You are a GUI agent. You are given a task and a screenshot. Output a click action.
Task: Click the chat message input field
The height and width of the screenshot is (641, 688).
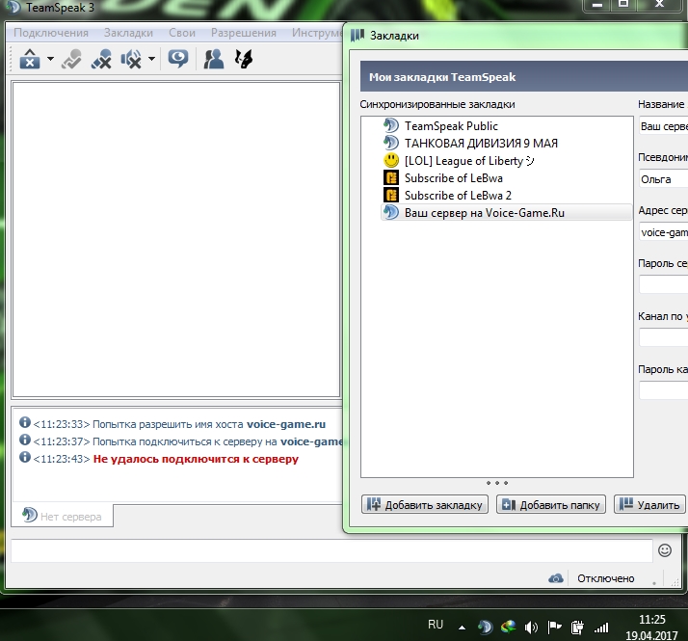click(x=331, y=550)
